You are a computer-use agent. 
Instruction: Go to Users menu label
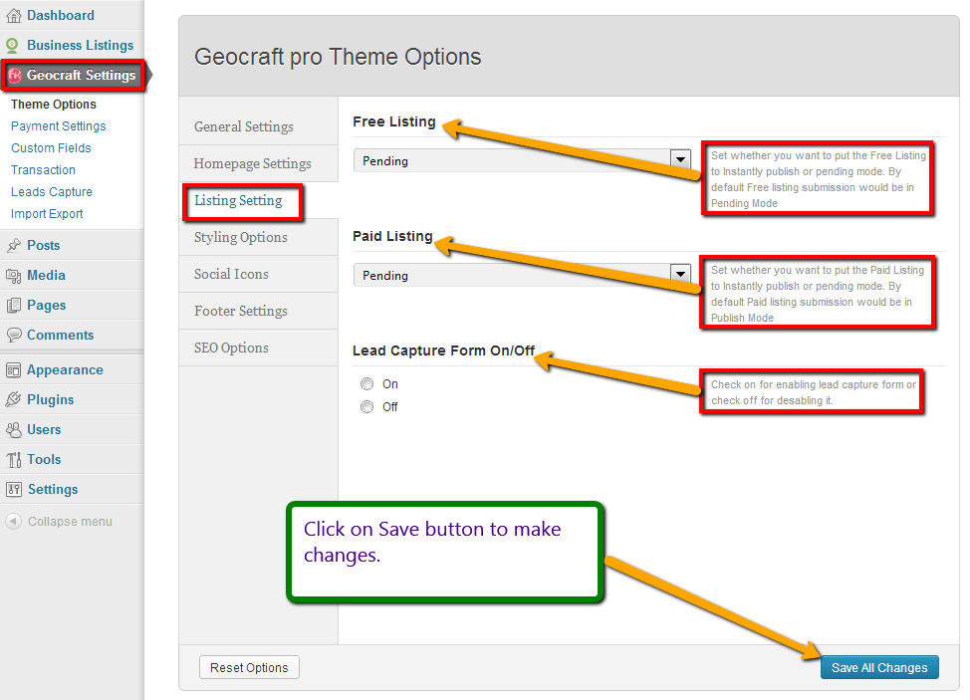pyautogui.click(x=44, y=430)
